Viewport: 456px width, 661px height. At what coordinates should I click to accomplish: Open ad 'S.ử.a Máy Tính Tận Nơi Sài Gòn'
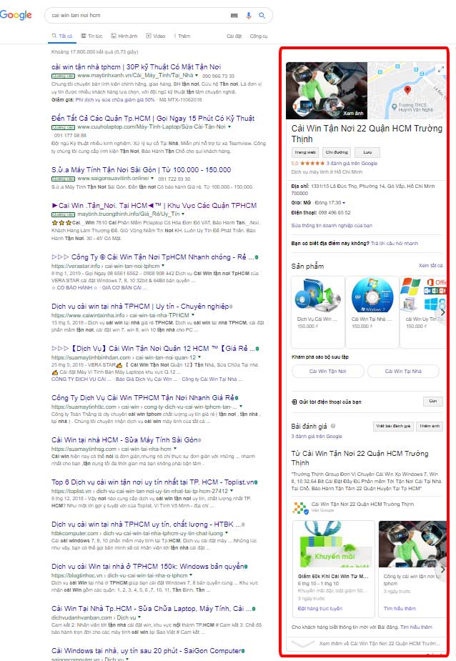pos(141,170)
